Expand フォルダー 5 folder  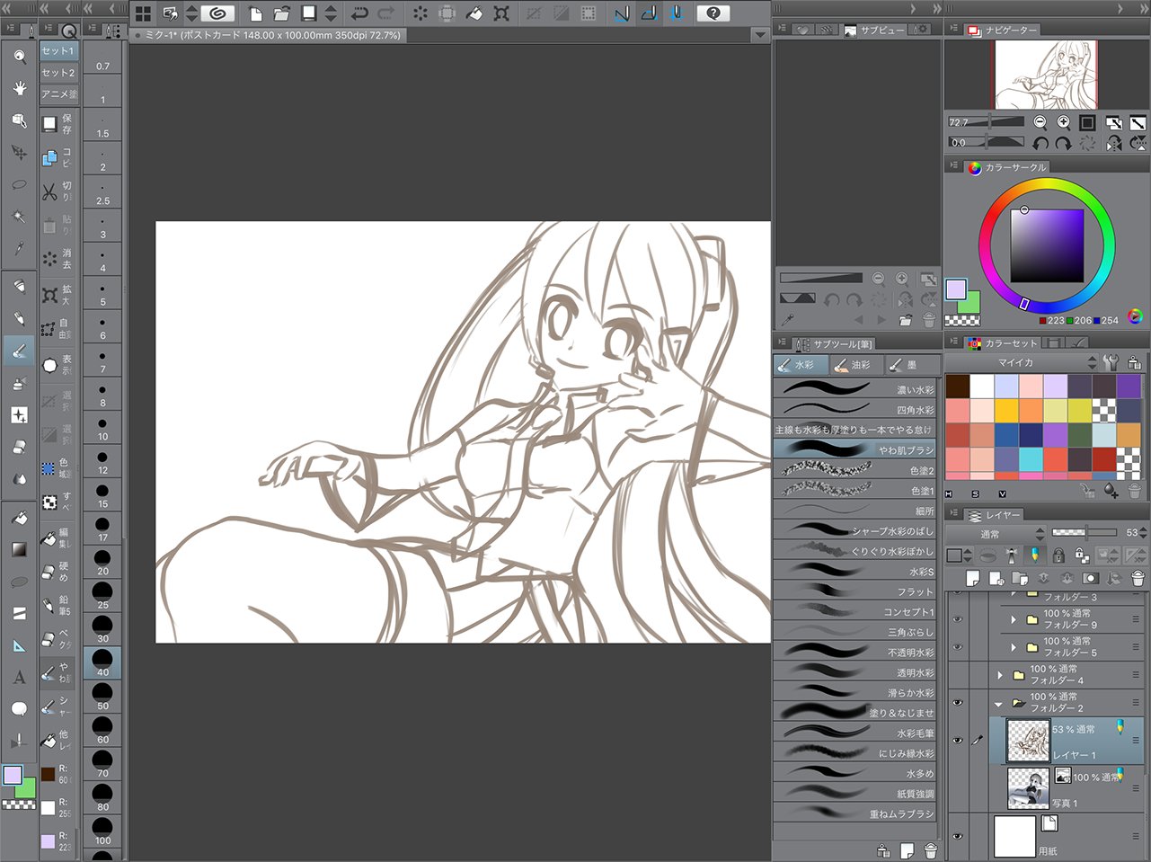1014,646
